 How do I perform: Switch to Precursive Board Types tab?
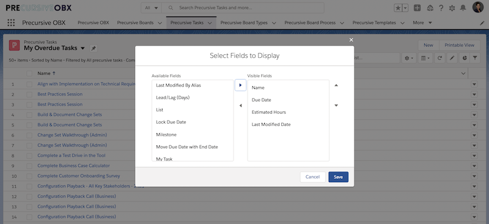pos(244,23)
